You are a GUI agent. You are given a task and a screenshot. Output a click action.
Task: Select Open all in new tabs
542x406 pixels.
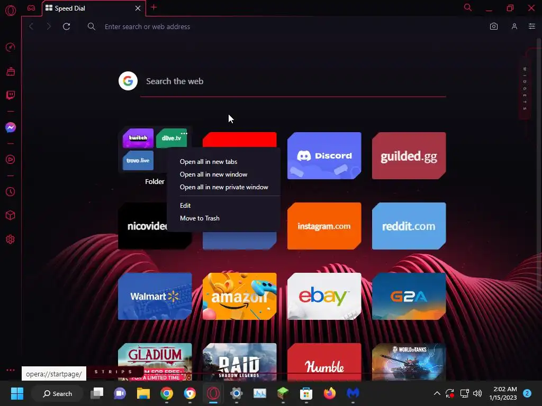click(209, 162)
